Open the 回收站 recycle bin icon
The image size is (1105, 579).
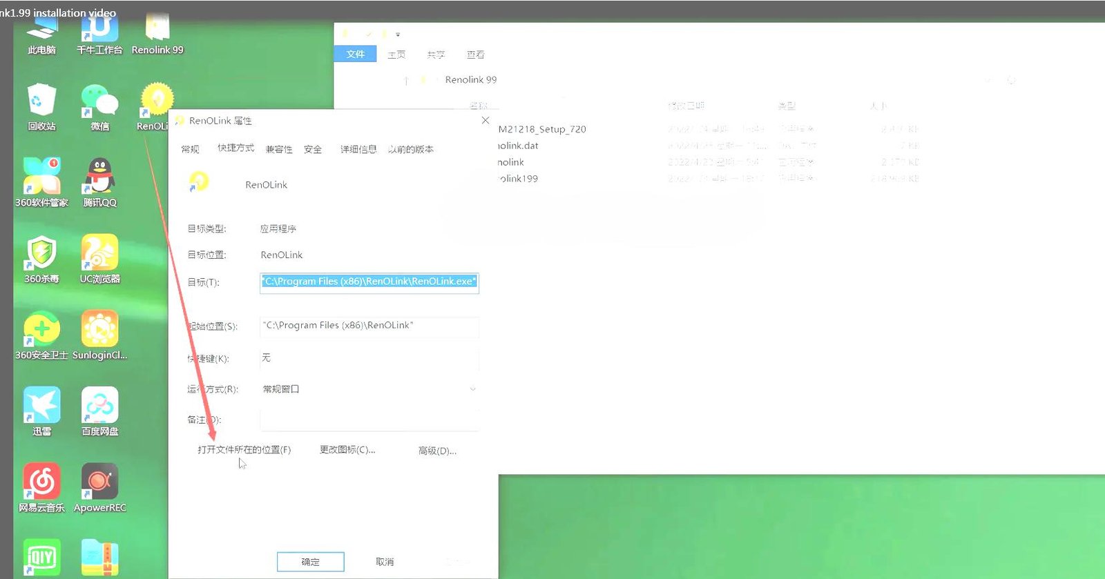coord(41,107)
